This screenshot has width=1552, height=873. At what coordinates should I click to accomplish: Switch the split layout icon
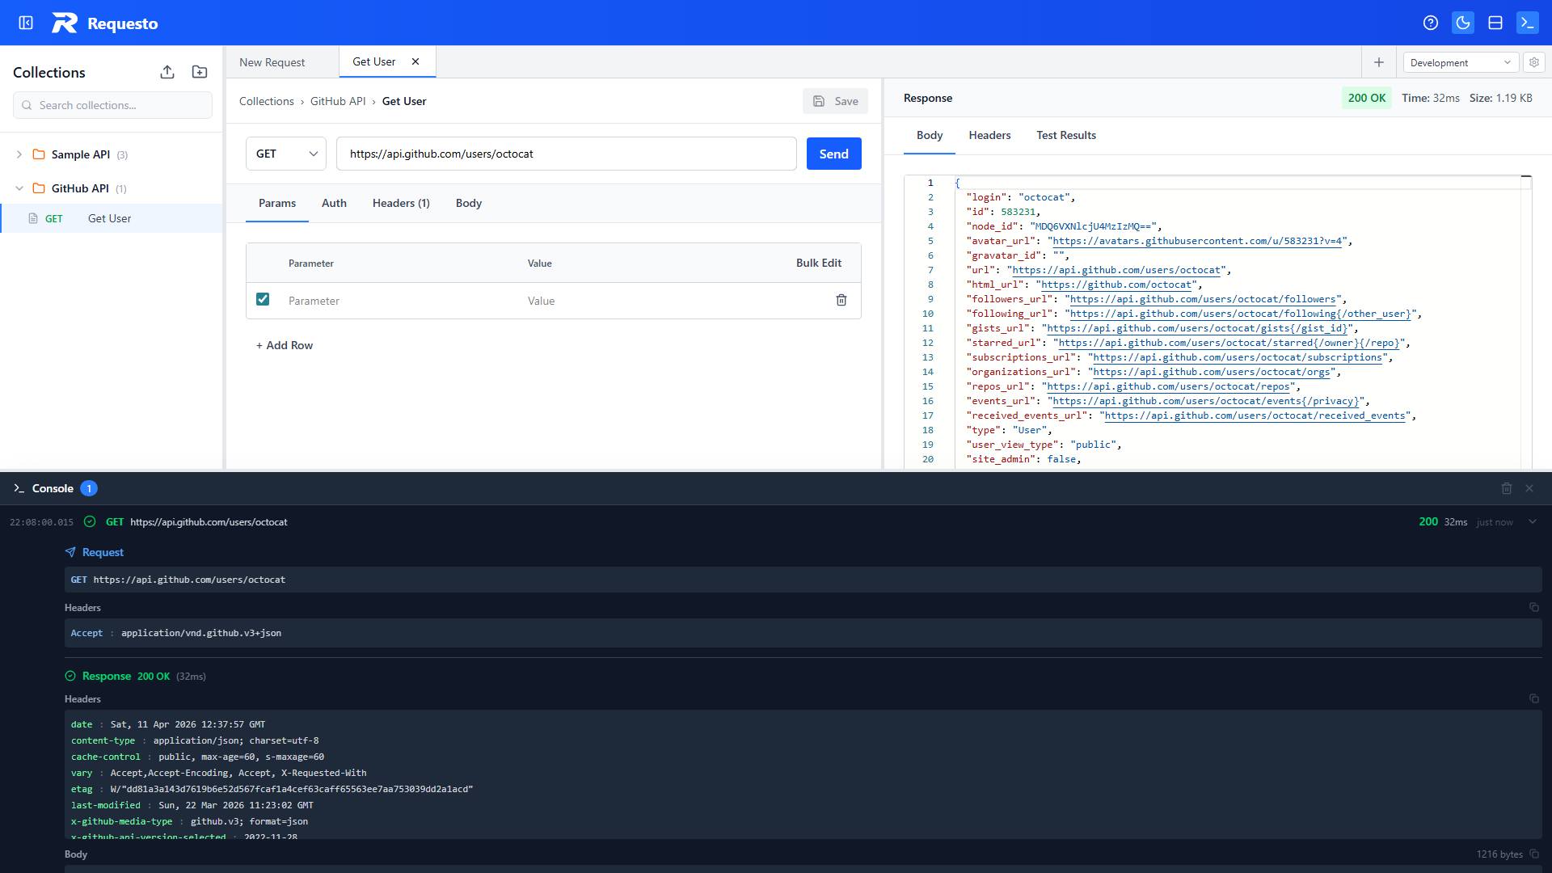[x=1495, y=23]
